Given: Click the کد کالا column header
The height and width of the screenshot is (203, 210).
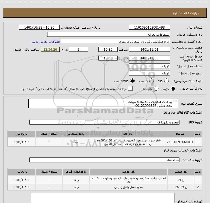Looking at the screenshot, I should pyautogui.click(x=180, y=134).
